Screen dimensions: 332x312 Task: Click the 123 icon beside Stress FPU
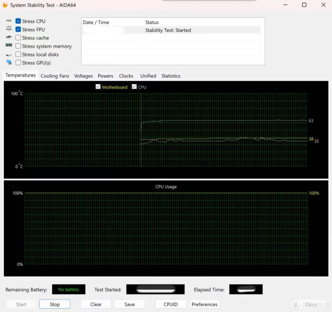tap(9, 28)
